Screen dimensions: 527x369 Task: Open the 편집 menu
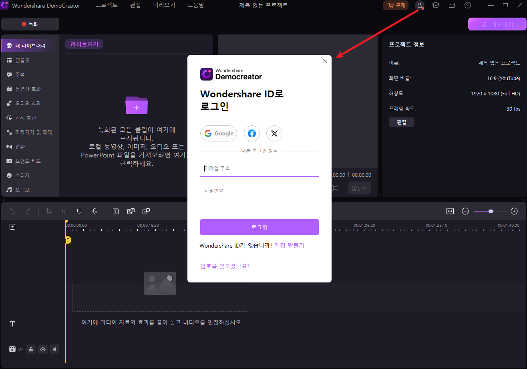[135, 5]
